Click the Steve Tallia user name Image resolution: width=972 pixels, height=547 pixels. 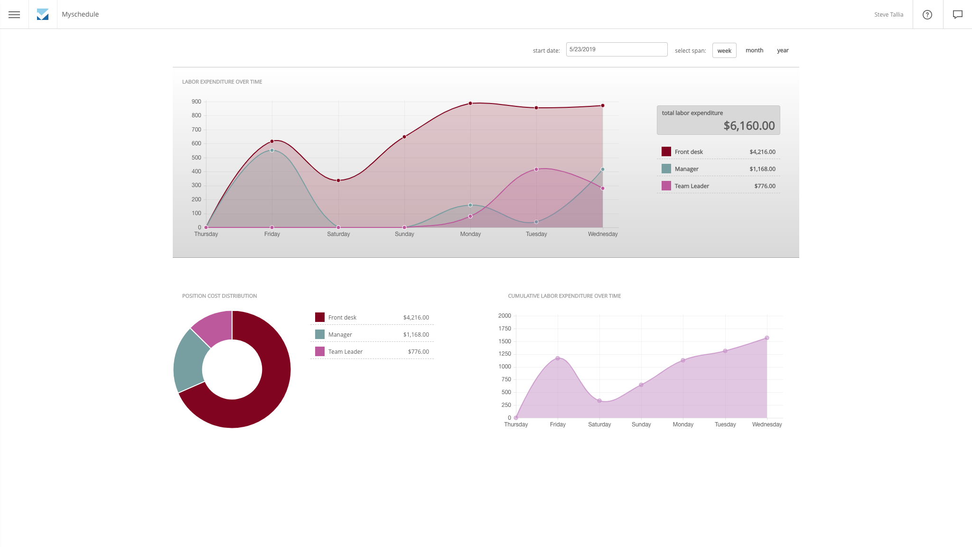tap(888, 15)
